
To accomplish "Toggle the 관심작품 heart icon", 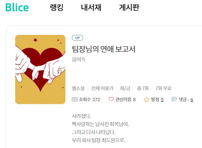I will pyautogui.click(x=111, y=100).
